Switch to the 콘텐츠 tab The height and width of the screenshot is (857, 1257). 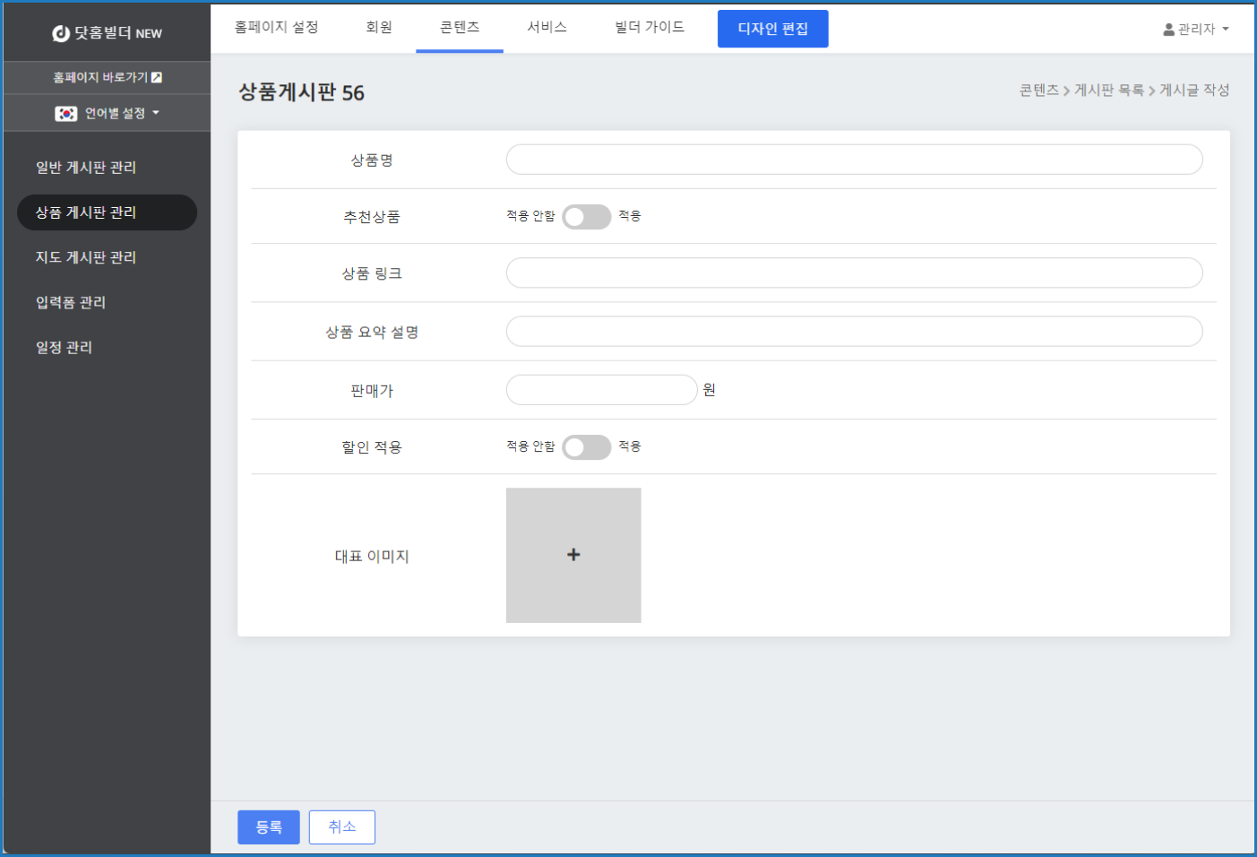point(460,28)
